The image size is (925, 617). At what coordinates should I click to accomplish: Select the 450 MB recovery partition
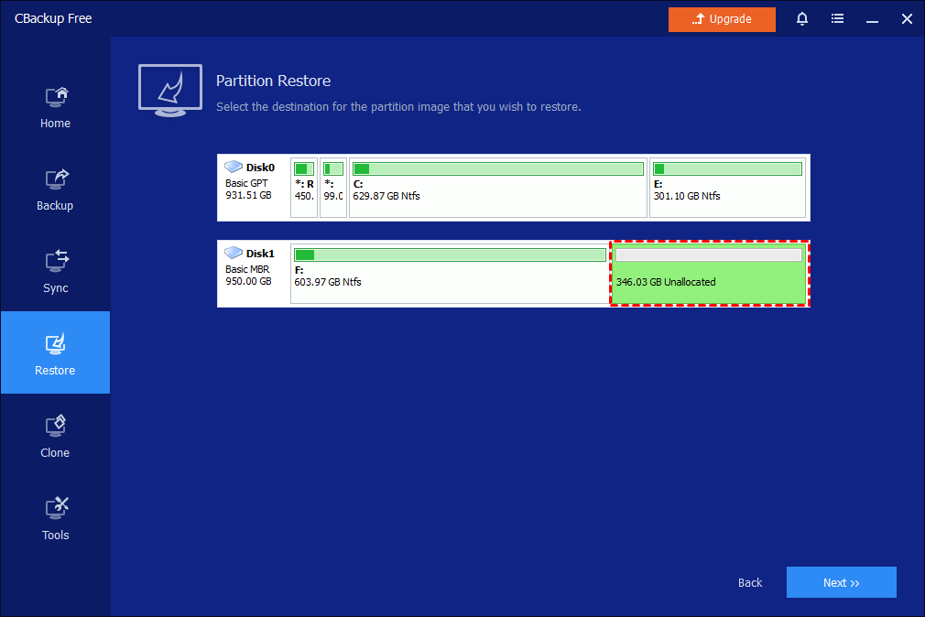(x=304, y=188)
